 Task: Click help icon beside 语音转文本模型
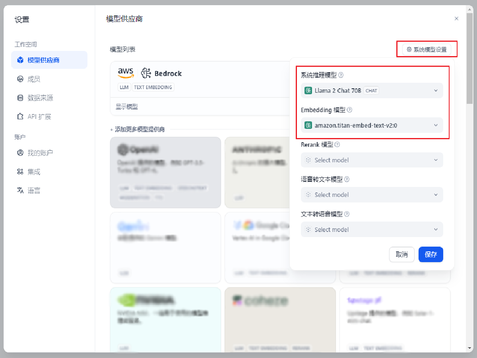[x=347, y=179]
